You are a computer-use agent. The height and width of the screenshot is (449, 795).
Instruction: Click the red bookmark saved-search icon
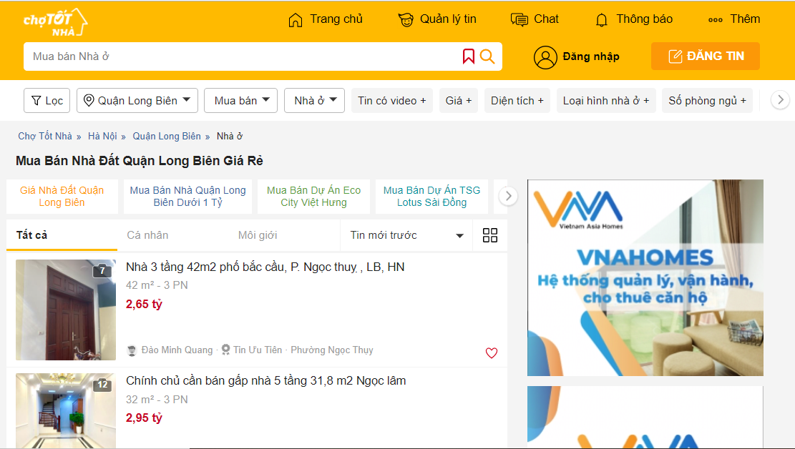(x=469, y=56)
